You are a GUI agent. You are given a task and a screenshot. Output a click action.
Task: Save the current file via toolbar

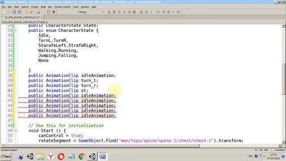(x=14, y=12)
